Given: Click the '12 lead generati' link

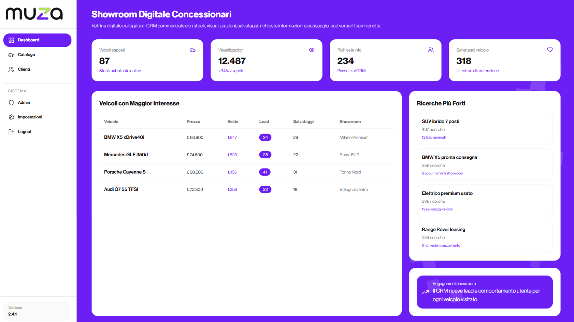Looking at the screenshot, I should coord(433,137).
